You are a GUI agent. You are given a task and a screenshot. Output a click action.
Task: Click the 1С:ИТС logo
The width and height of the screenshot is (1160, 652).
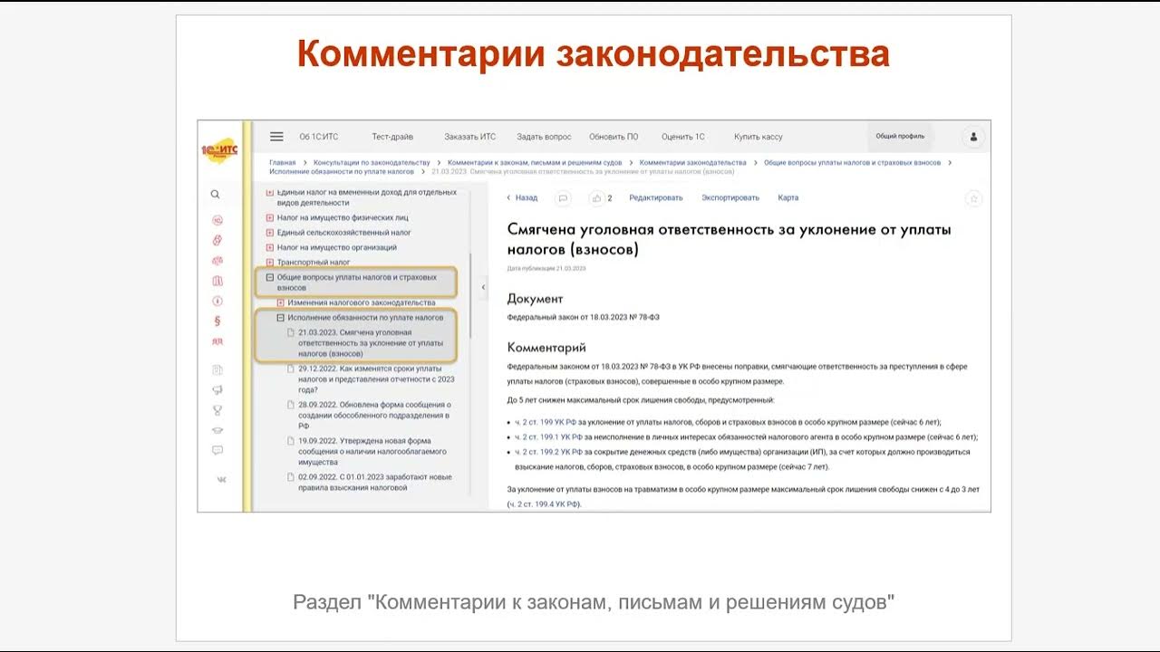219,152
